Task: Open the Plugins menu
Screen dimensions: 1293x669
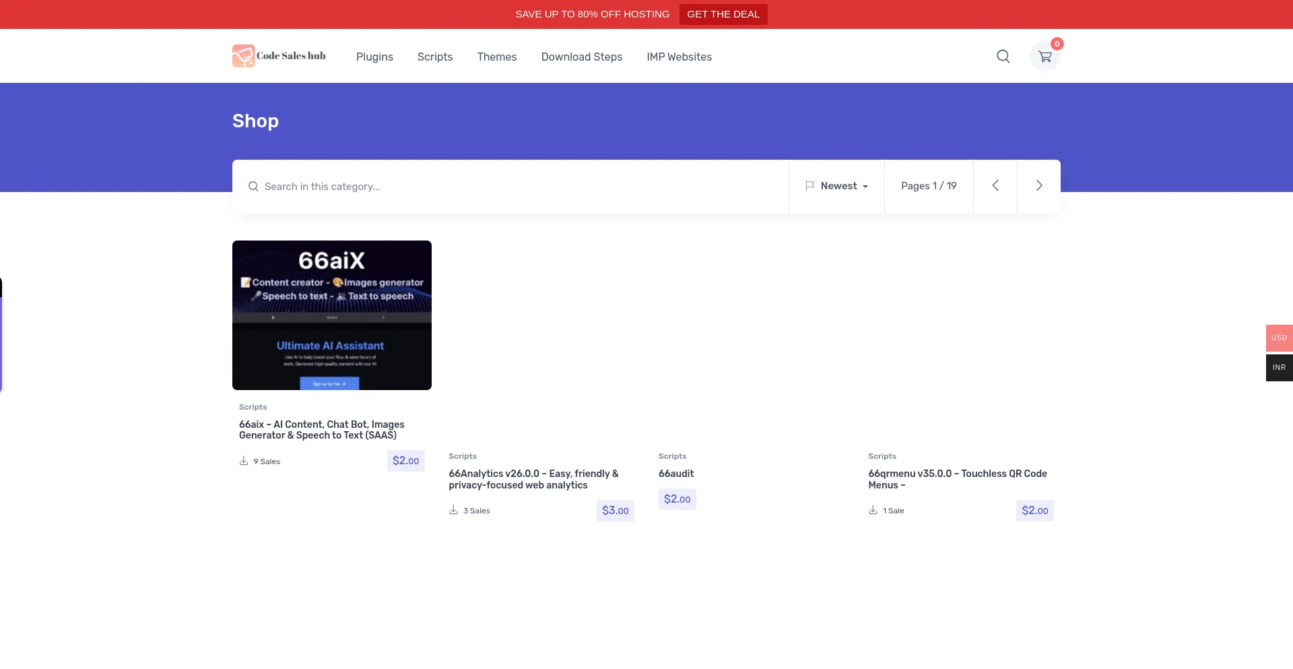Action: click(x=374, y=57)
